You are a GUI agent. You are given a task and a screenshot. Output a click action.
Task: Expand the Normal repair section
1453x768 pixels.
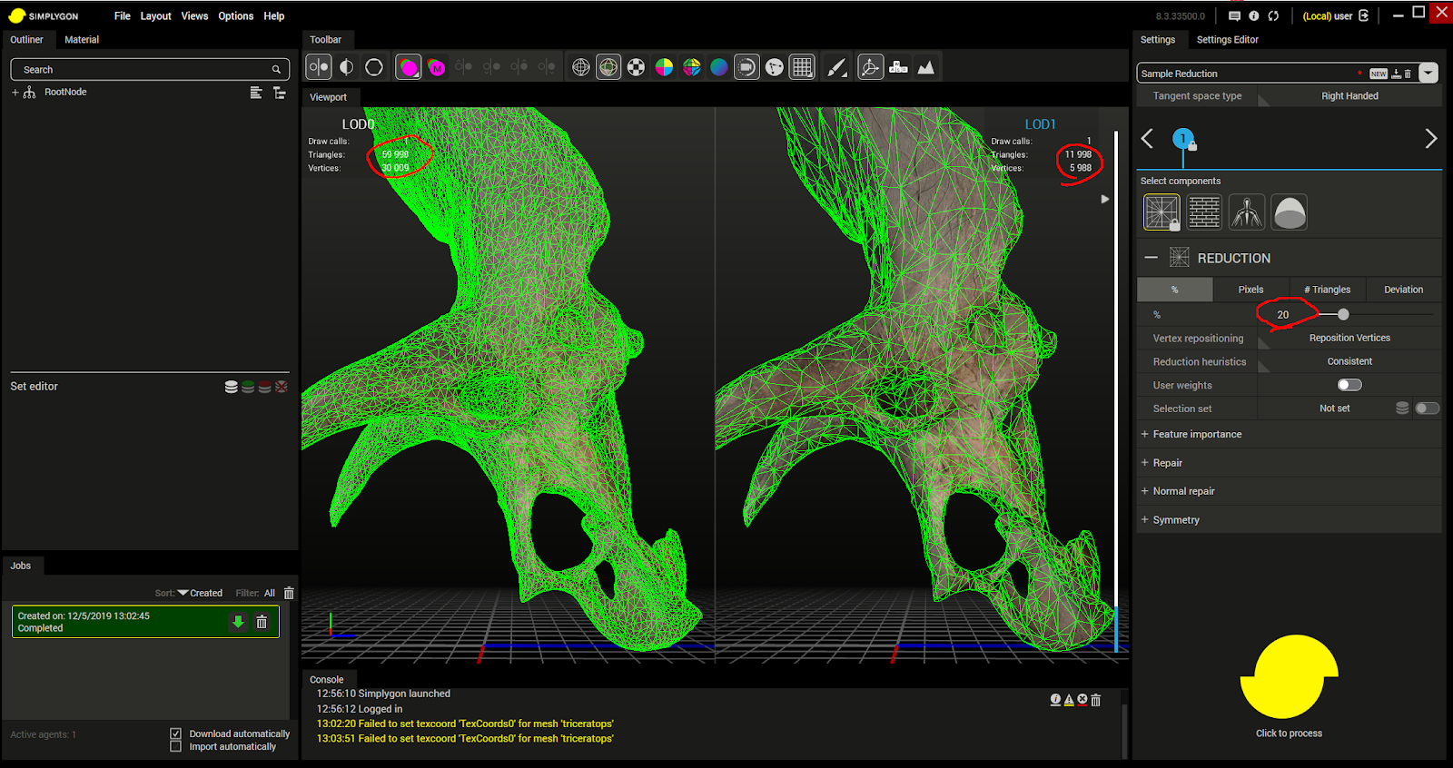pos(1144,491)
